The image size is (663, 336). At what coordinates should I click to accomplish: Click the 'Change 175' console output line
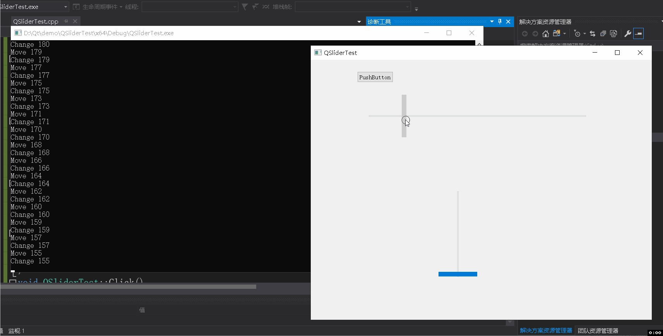click(x=30, y=91)
